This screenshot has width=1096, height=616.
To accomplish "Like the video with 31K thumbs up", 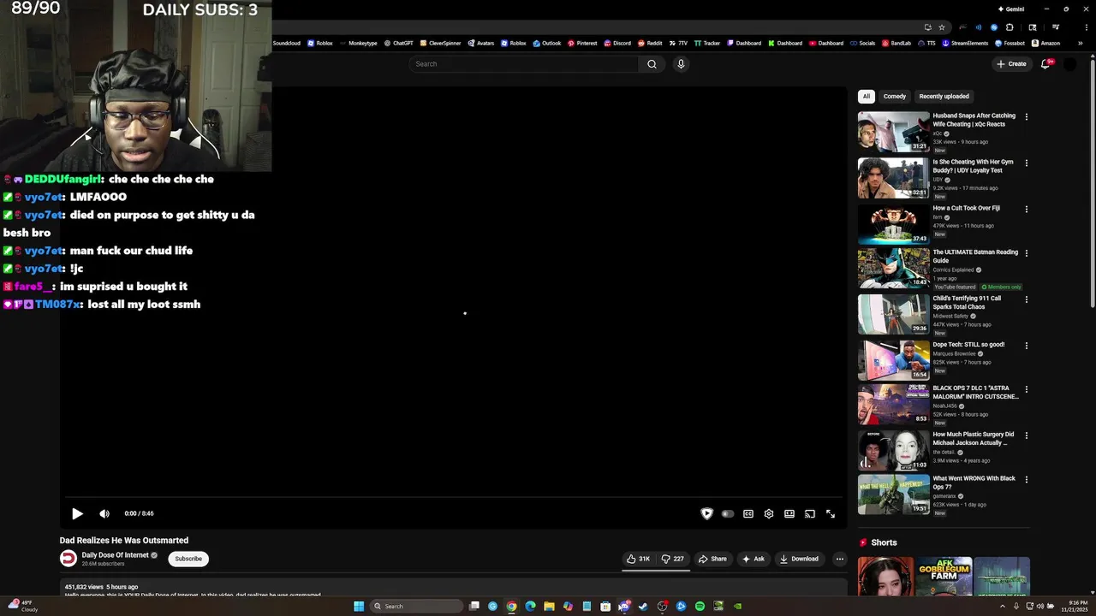I will coord(639,559).
